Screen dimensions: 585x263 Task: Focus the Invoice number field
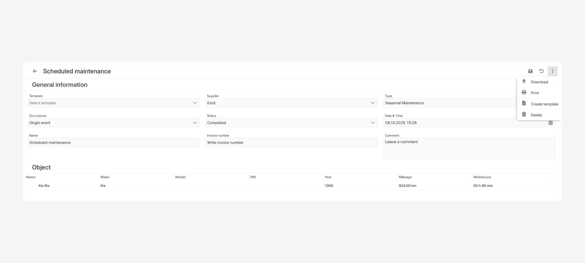(x=292, y=143)
